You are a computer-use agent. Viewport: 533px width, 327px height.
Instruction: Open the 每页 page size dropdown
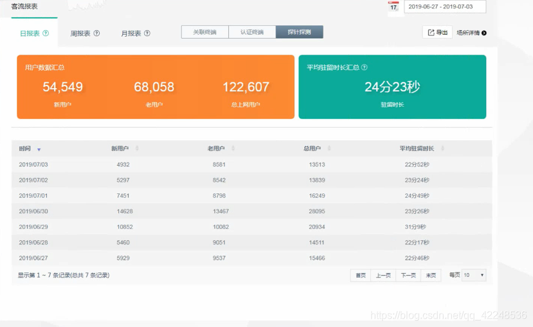[474, 275]
